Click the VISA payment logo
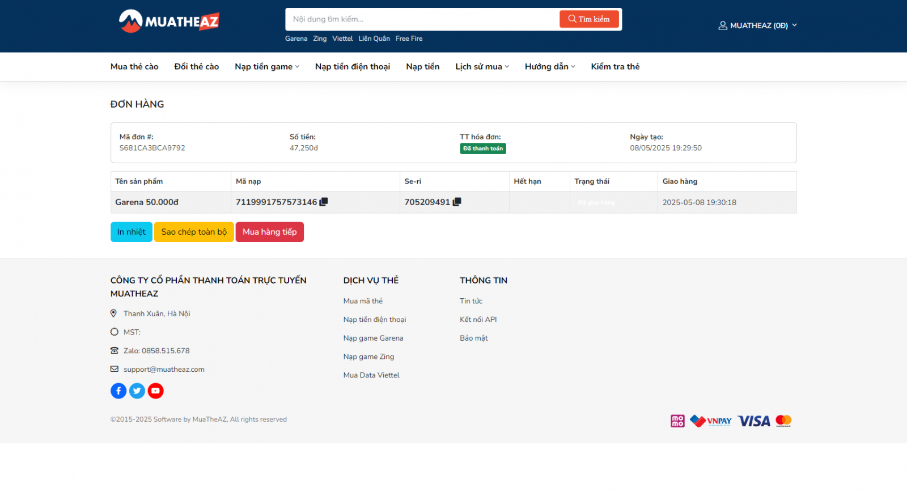The width and height of the screenshot is (907, 492). coord(753,421)
